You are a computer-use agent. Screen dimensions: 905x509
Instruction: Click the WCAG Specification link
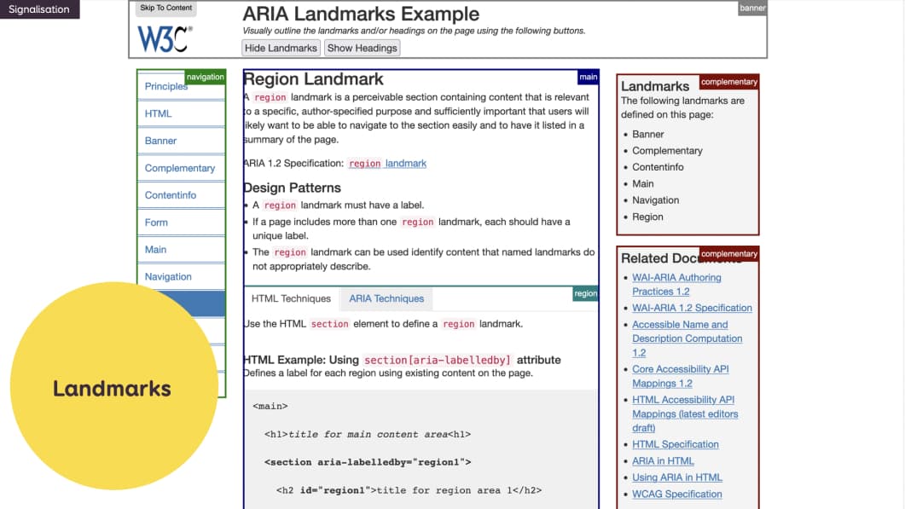click(676, 494)
